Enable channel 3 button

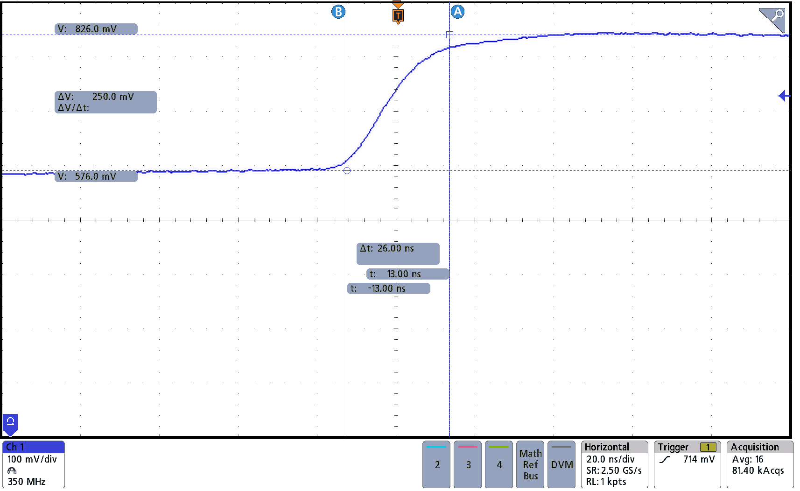coord(468,464)
